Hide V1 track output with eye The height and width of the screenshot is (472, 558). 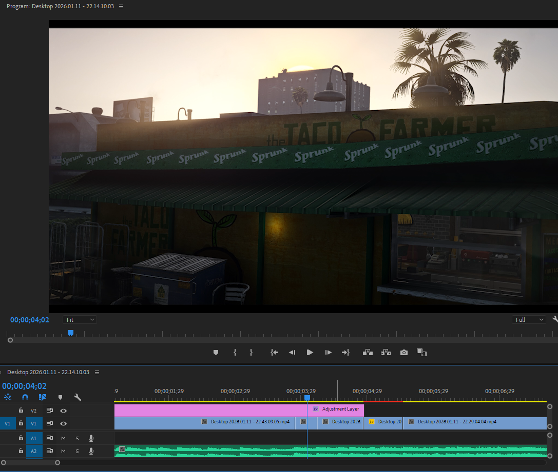coord(63,423)
